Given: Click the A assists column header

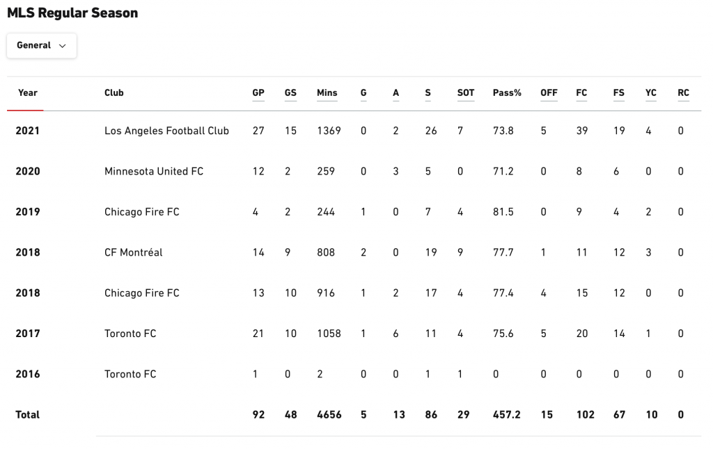Looking at the screenshot, I should 395,92.
